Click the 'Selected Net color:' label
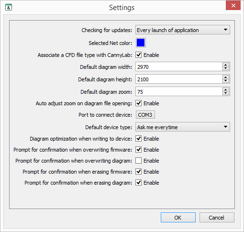The height and width of the screenshot is (232, 244). (x=111, y=43)
